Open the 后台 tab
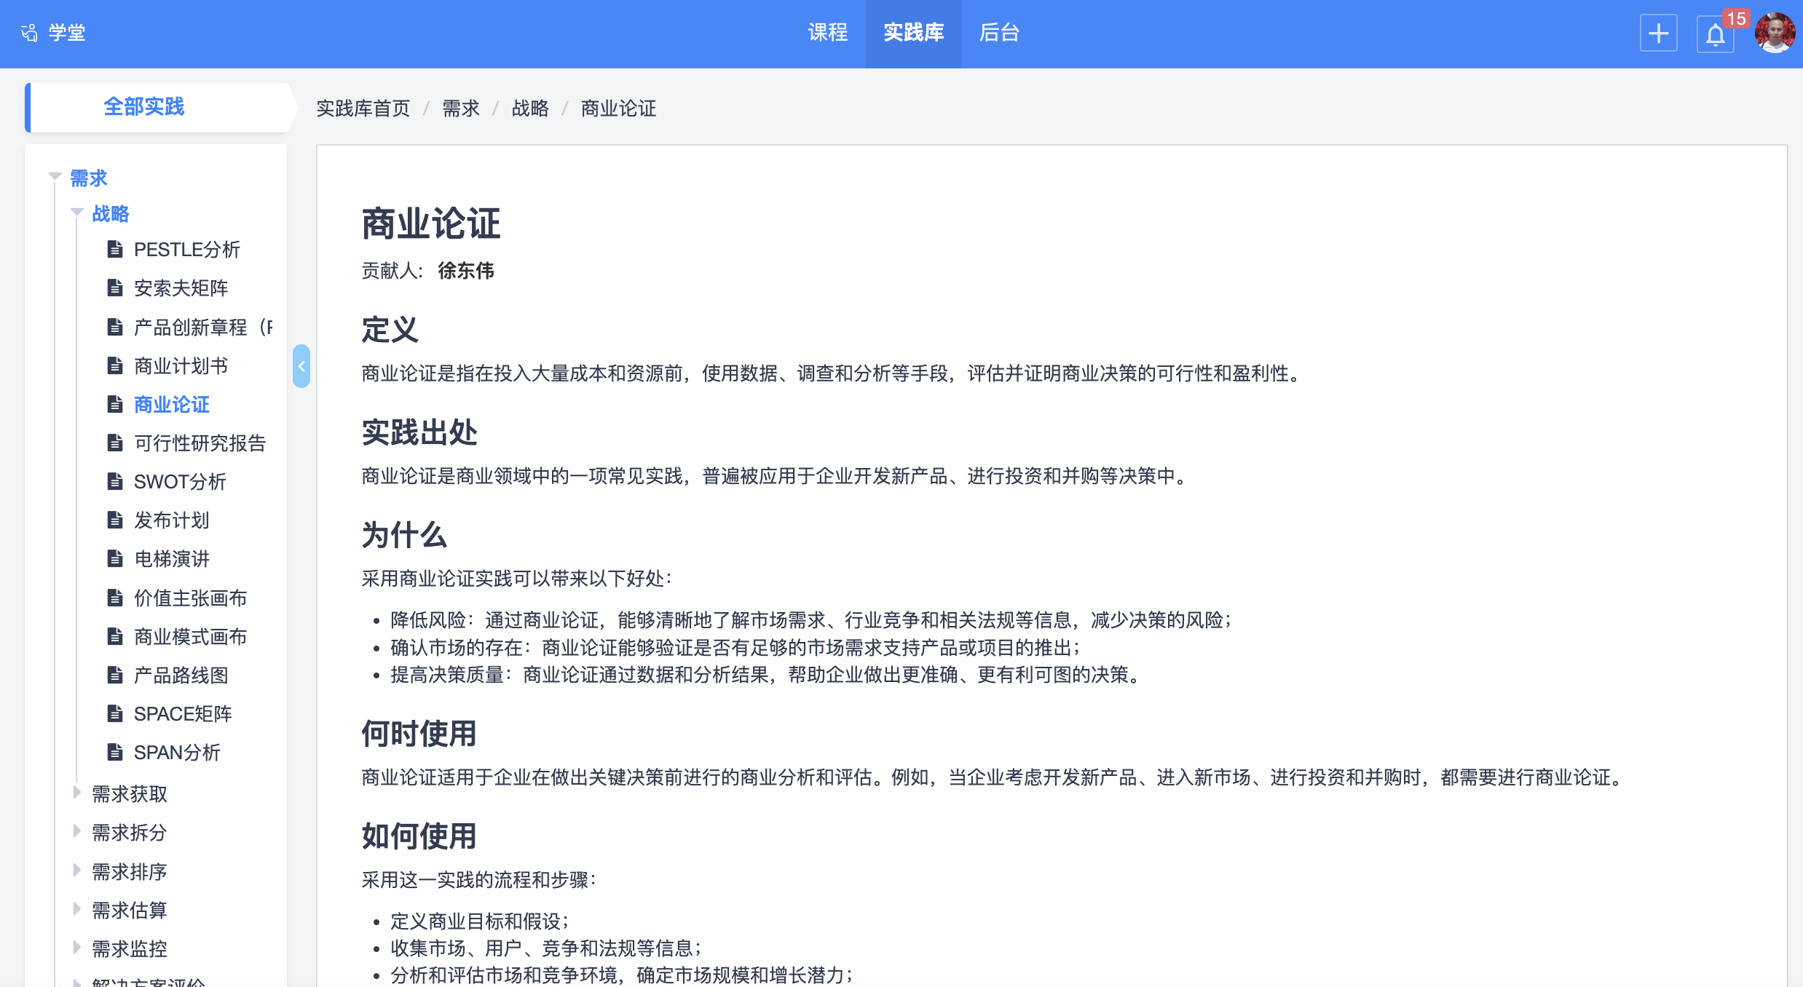1803x987 pixels. [x=998, y=33]
